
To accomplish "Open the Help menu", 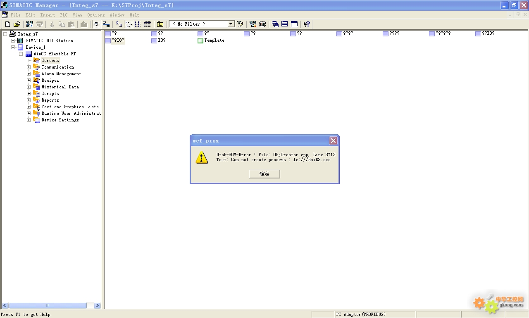I will click(x=134, y=15).
